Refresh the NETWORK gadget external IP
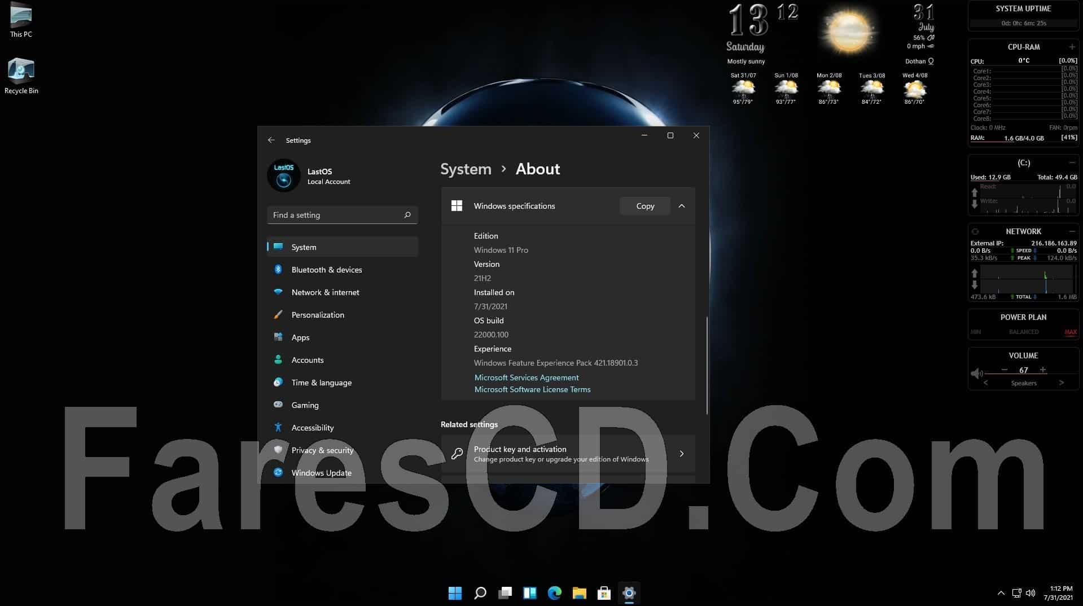Viewport: 1083px width, 606px height. (975, 231)
